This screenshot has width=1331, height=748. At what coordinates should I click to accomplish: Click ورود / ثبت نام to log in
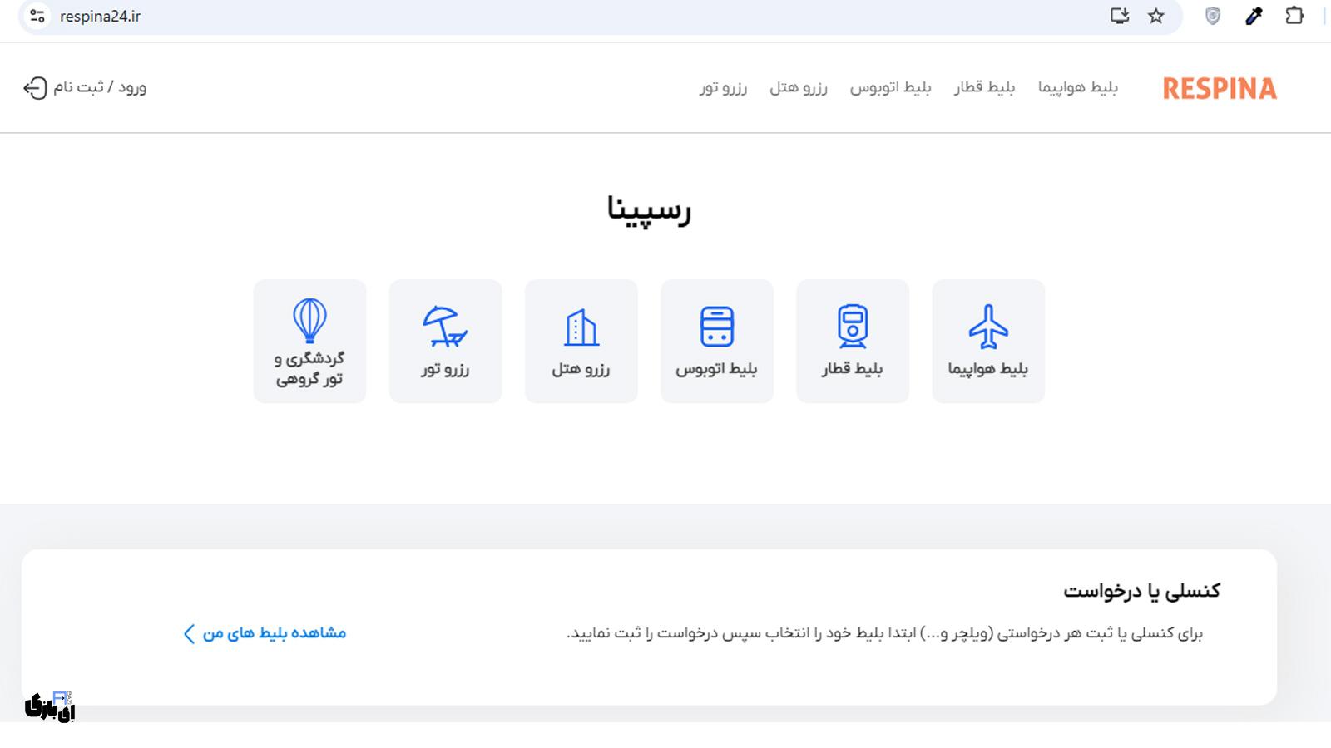tap(100, 87)
